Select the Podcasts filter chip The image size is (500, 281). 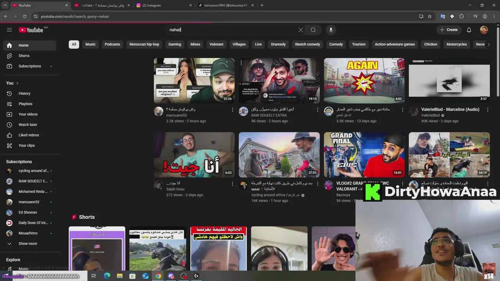(x=112, y=44)
